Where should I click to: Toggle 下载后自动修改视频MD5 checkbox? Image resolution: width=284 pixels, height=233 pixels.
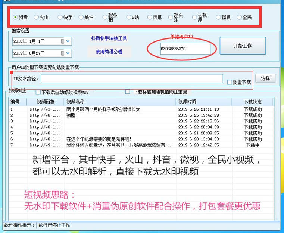click(x=38, y=92)
